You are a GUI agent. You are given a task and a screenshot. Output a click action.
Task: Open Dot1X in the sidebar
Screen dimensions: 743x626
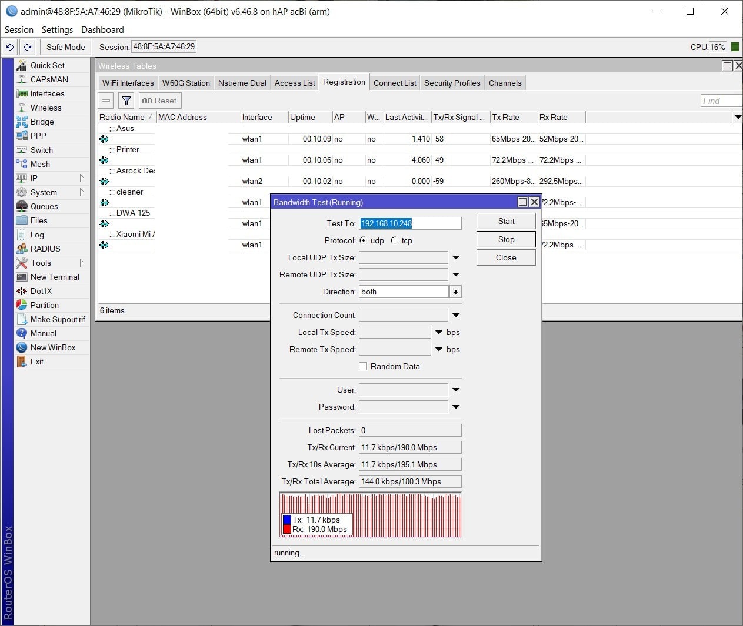41,291
